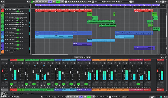Solo the SM Bass track
168x98 pixels.
coord(8,32)
